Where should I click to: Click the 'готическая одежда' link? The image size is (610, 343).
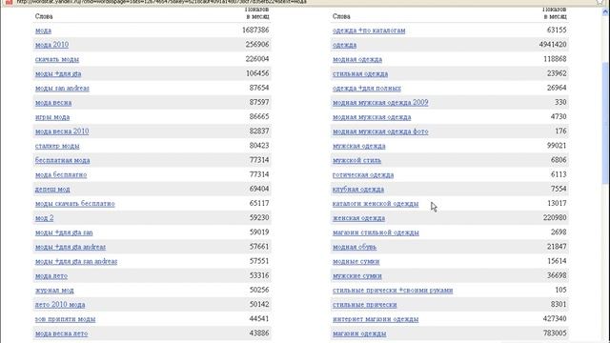[x=363, y=174]
